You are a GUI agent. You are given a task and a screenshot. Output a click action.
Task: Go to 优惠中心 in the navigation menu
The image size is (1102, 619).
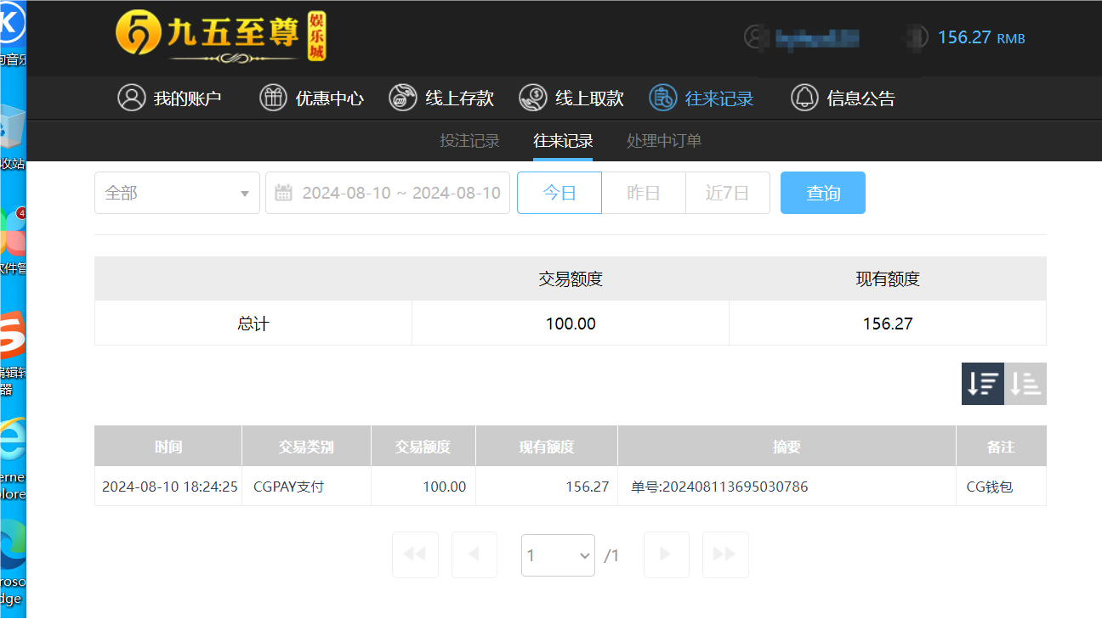312,98
